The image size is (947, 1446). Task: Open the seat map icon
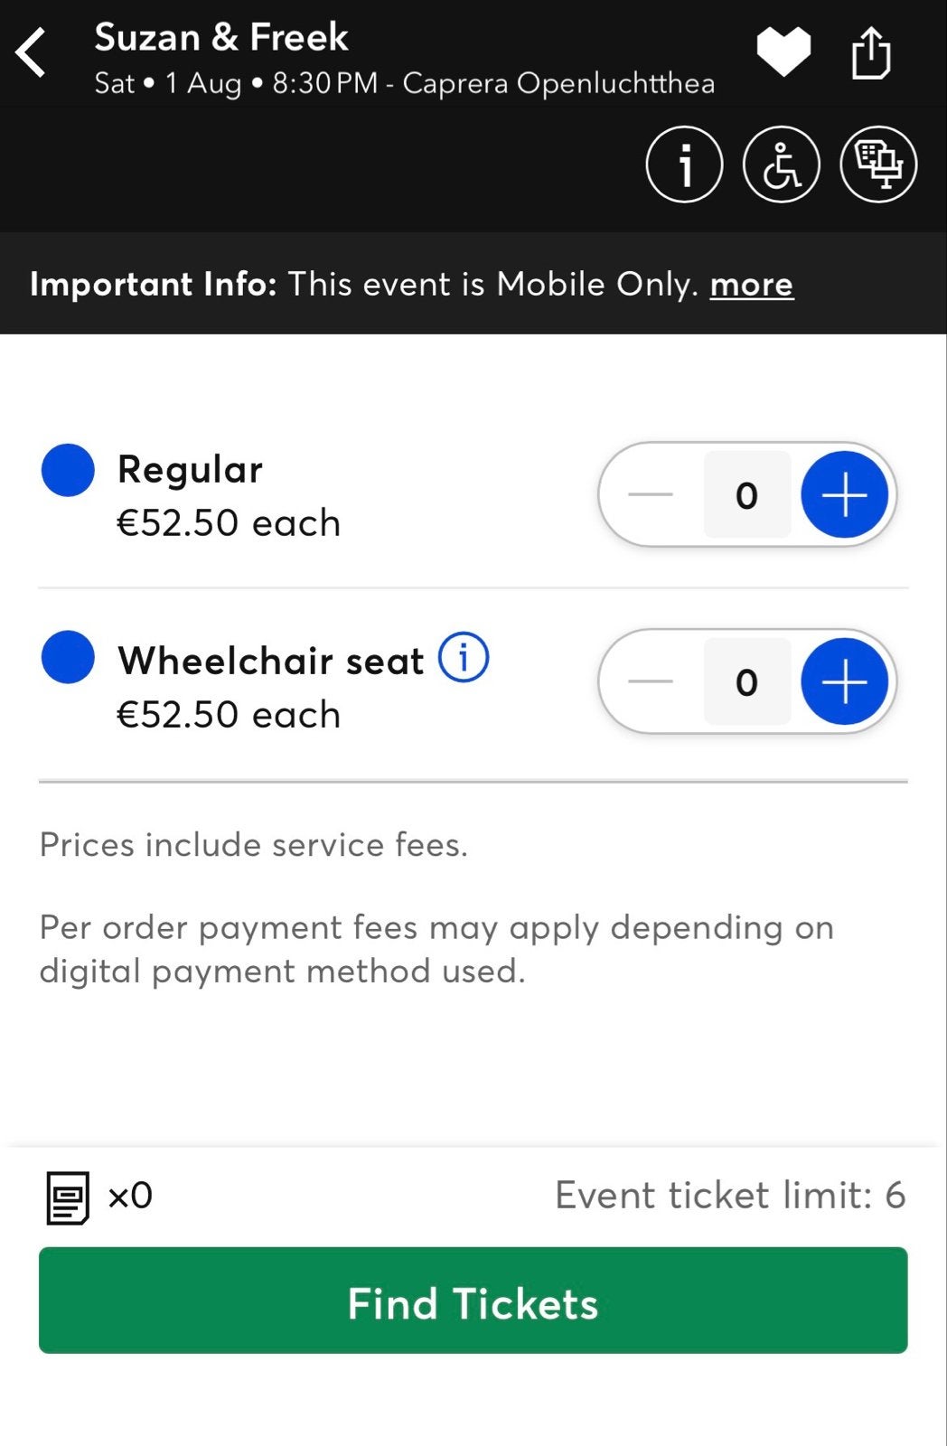(878, 164)
